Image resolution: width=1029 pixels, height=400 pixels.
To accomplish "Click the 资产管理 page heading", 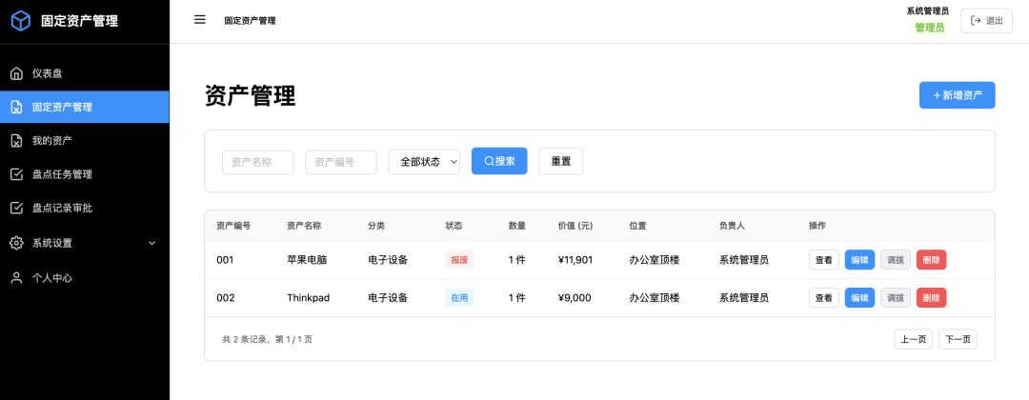I will pyautogui.click(x=250, y=96).
